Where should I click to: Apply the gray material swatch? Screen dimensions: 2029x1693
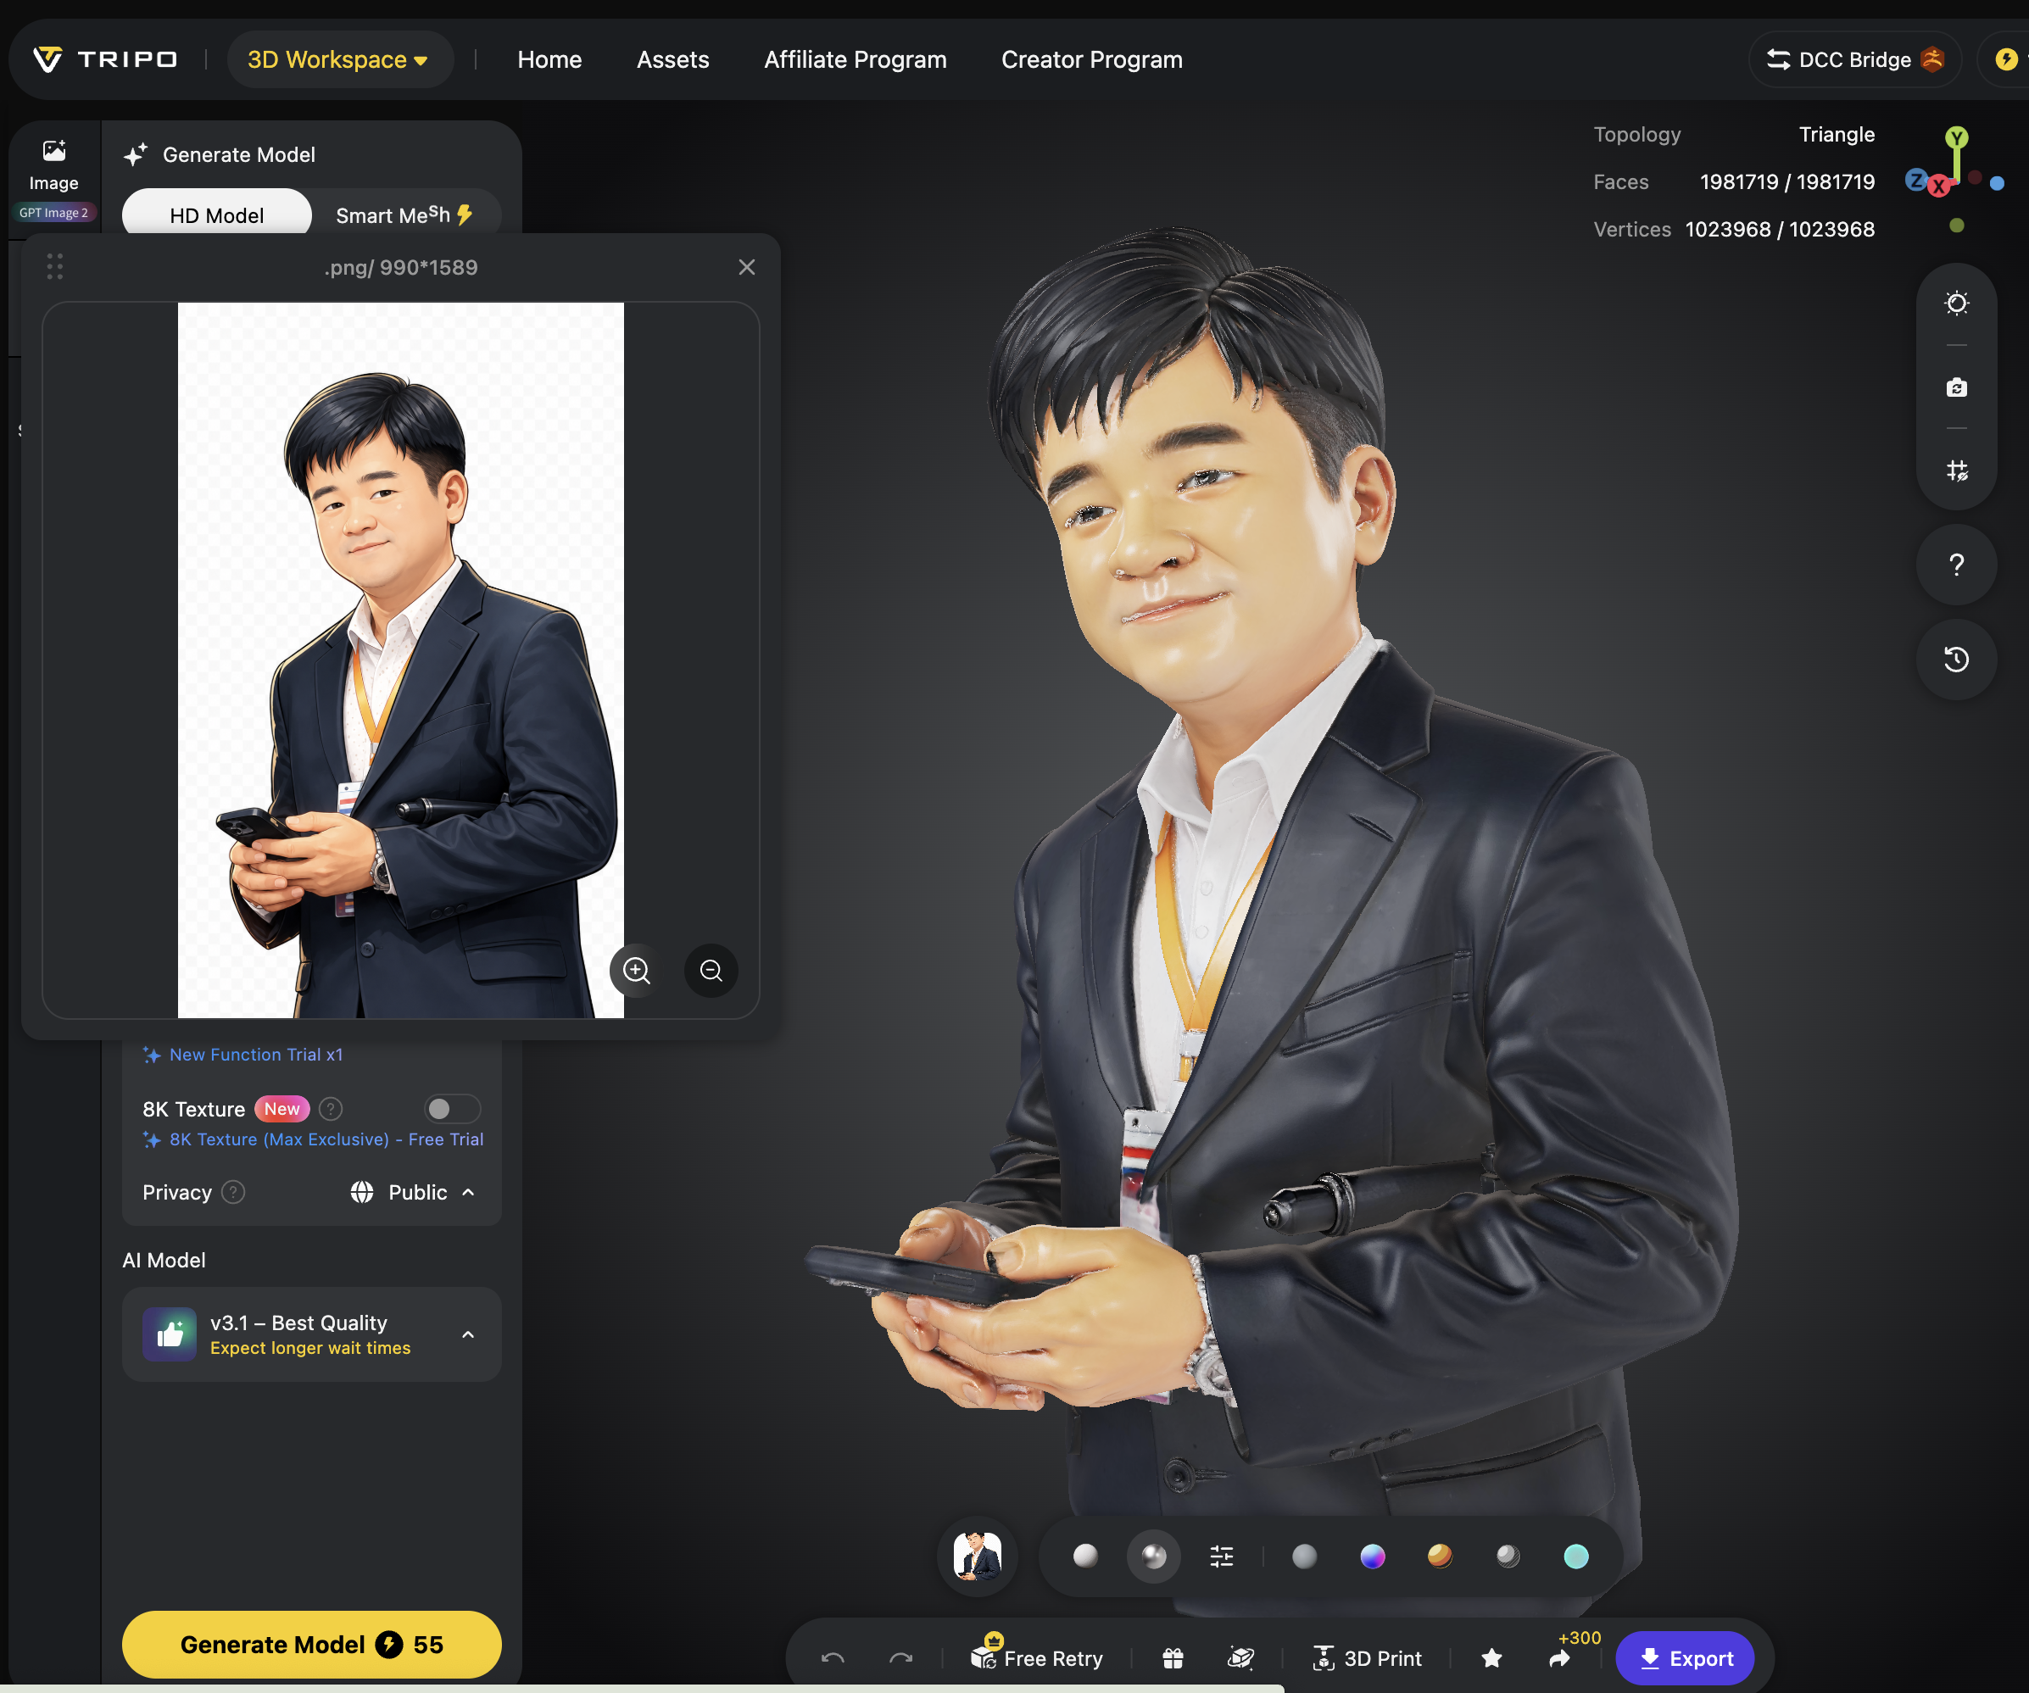pyautogui.click(x=1304, y=1556)
